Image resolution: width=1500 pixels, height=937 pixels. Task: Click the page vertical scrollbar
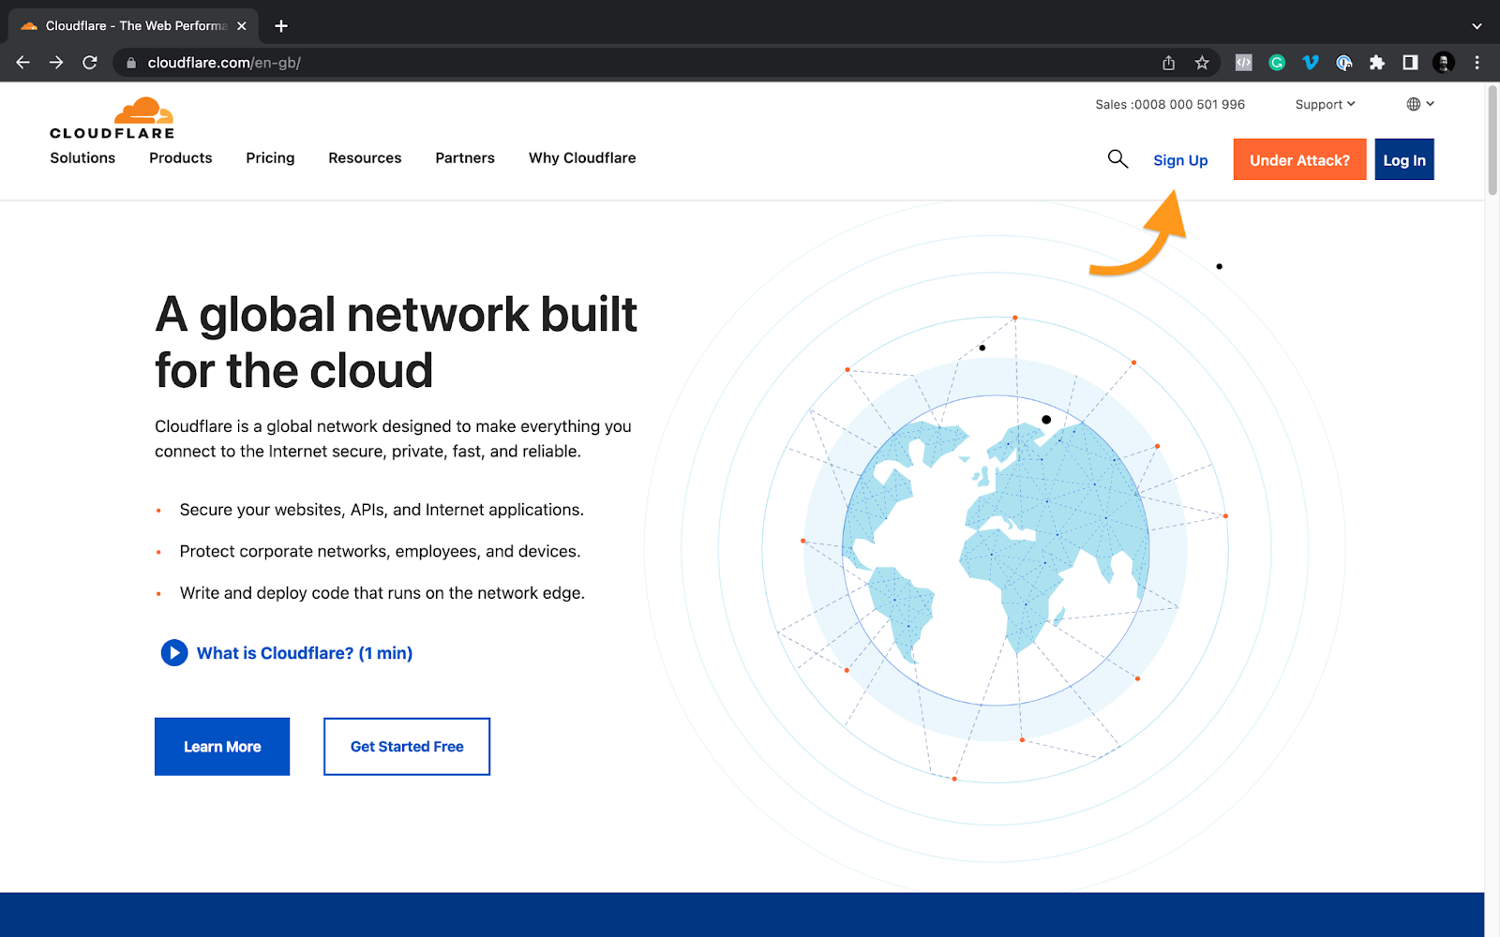(1492, 141)
